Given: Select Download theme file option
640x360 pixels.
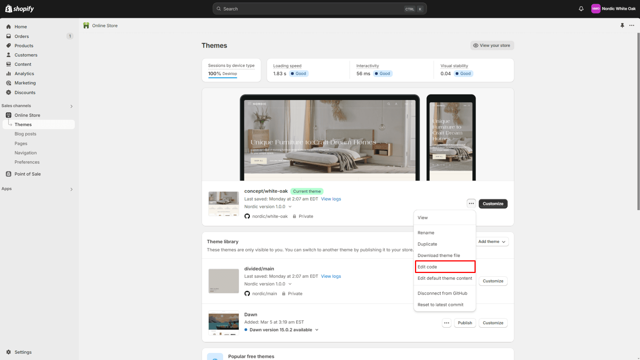Looking at the screenshot, I should pyautogui.click(x=438, y=255).
